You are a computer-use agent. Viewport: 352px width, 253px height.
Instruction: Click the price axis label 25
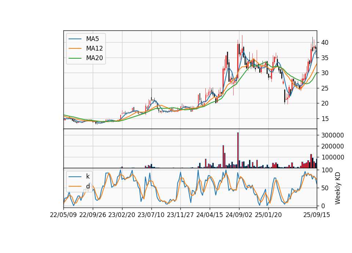click(325, 88)
